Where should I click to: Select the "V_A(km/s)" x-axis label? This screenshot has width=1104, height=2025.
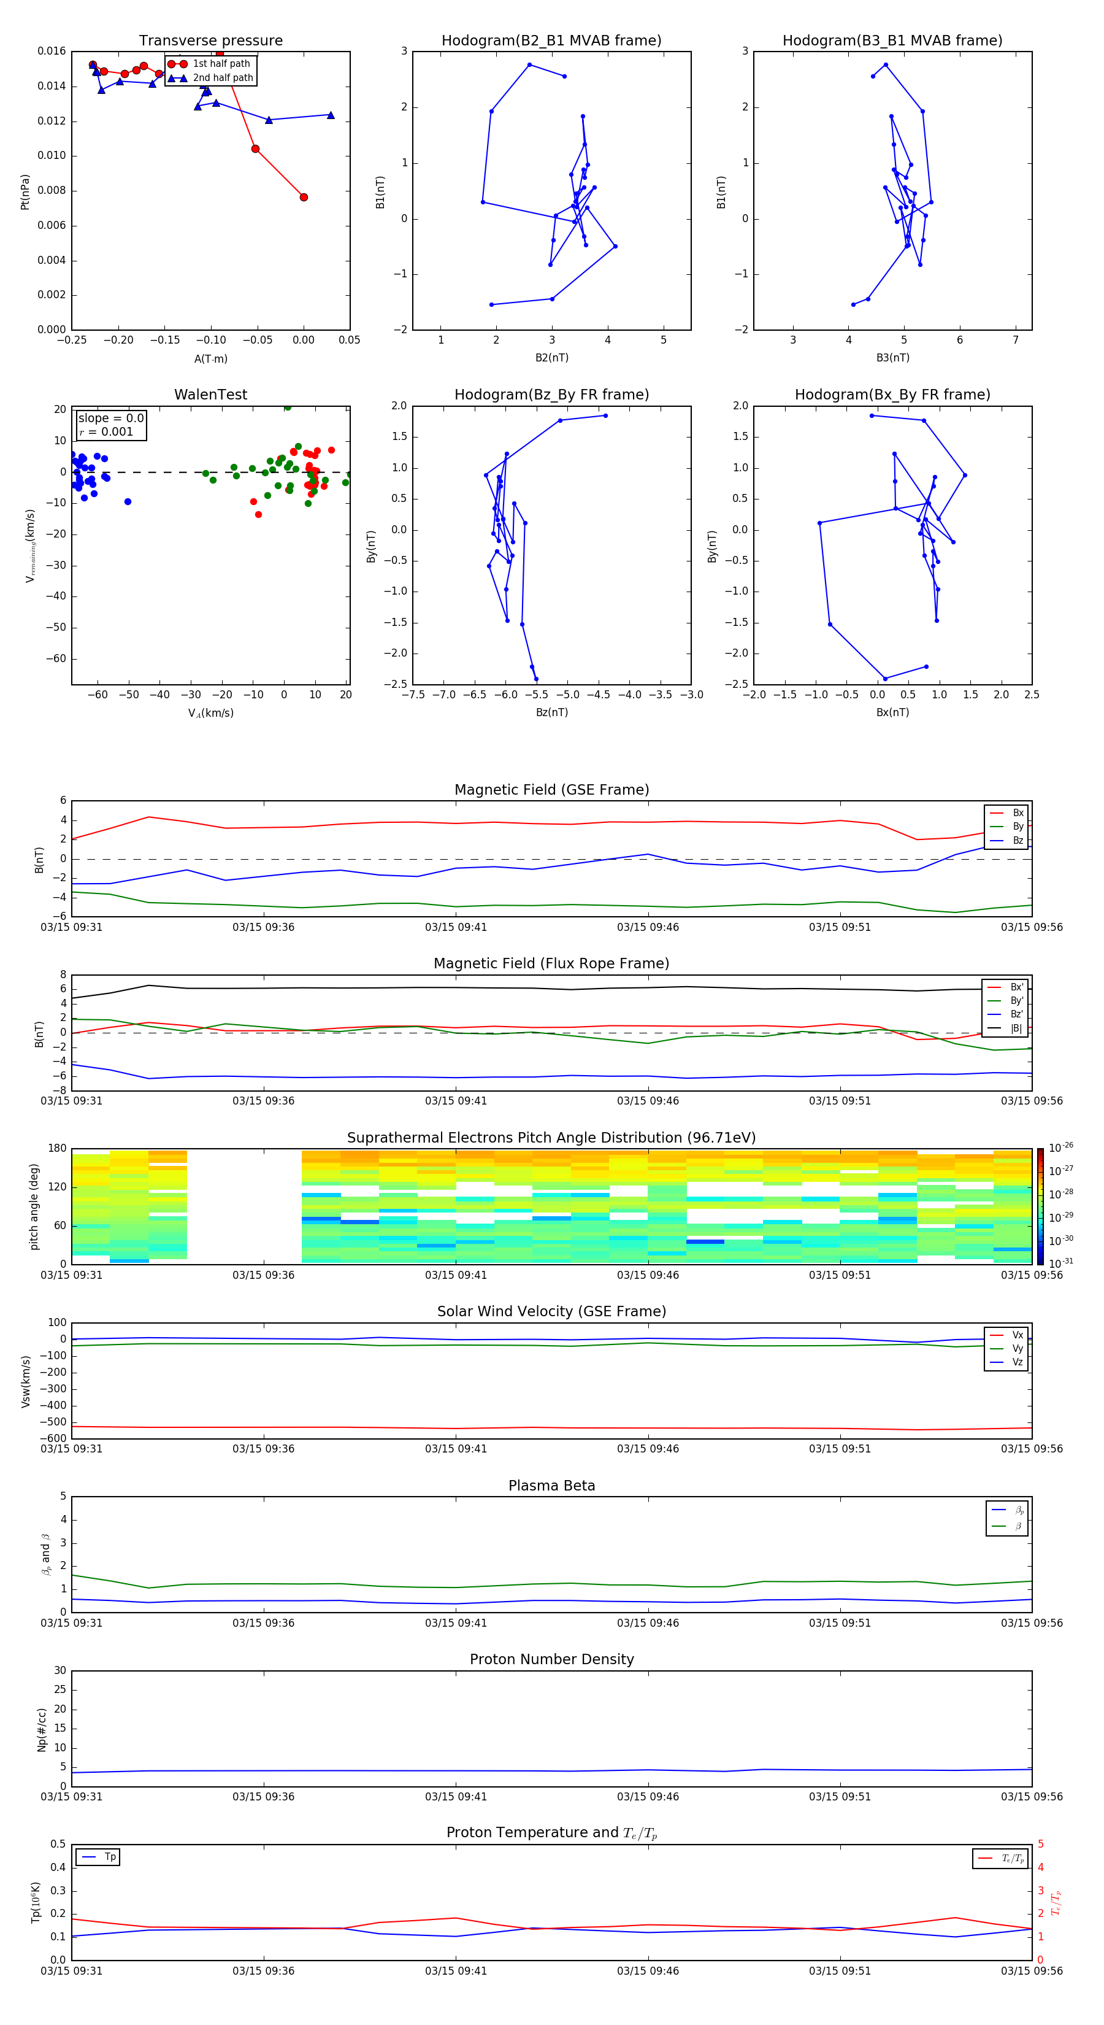click(x=210, y=713)
